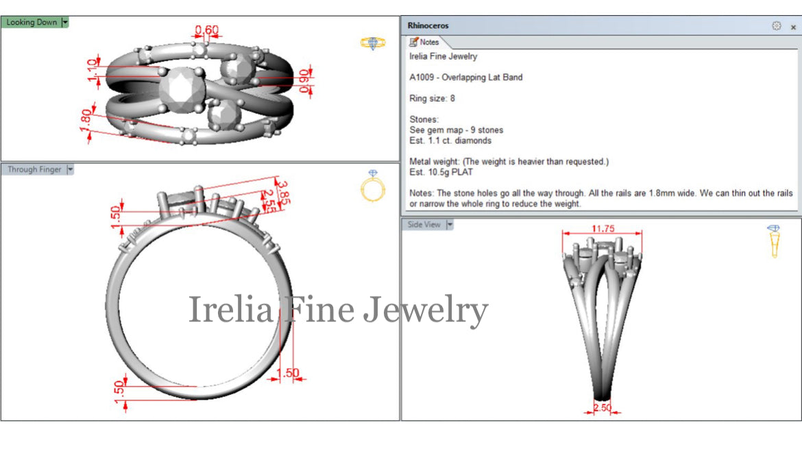This screenshot has height=471, width=802.
Task: Click the top 0.60 dimension in Looking Down view
Action: 206,30
